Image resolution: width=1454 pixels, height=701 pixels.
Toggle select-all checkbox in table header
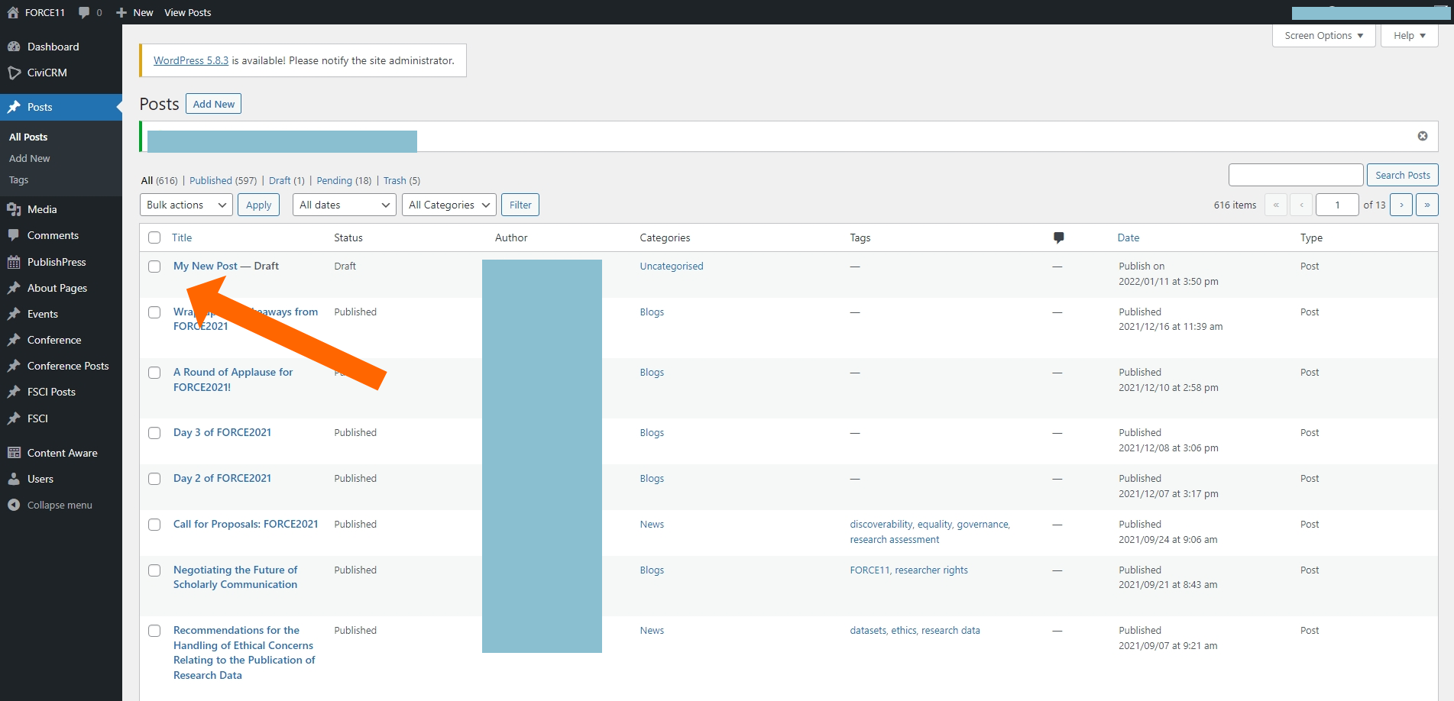pyautogui.click(x=154, y=237)
